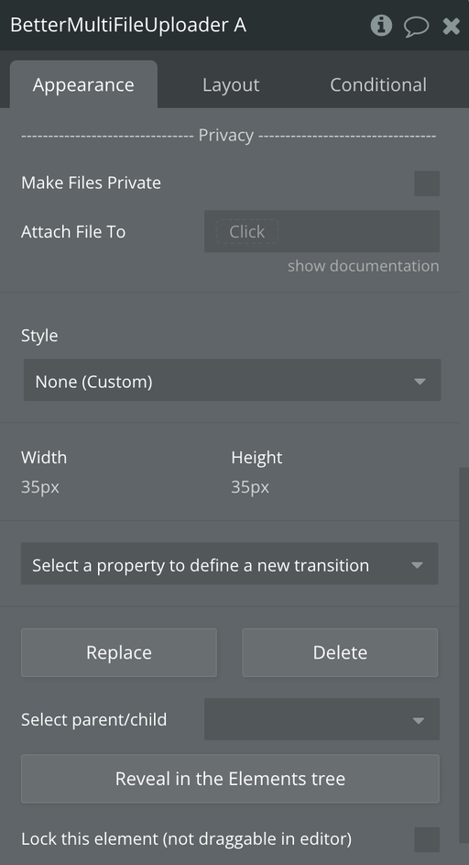
Task: Click the Attach File To expression field
Action: (x=322, y=231)
